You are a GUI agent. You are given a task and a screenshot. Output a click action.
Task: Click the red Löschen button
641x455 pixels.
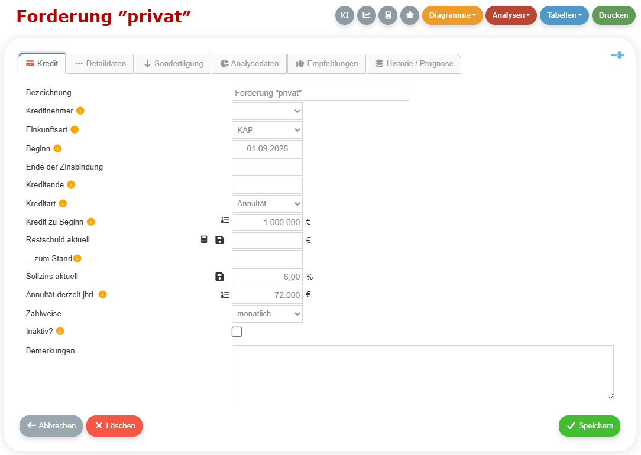[x=115, y=426]
